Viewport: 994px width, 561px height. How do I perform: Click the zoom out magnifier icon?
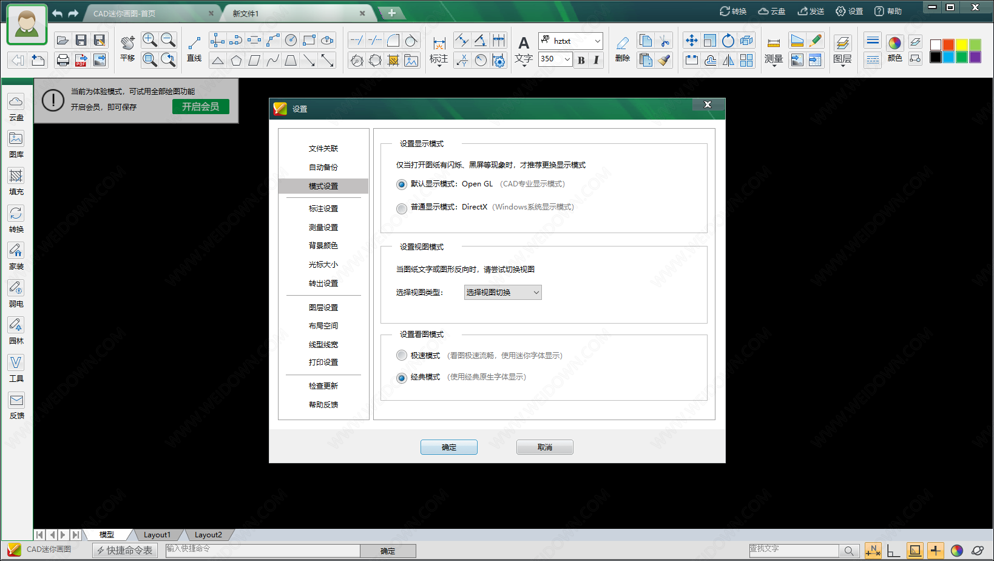168,40
